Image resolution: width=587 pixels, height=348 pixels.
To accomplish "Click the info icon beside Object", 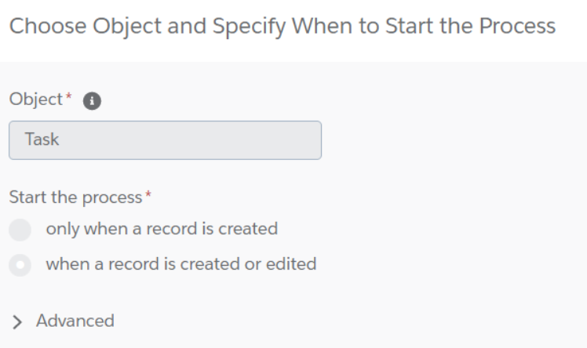I will [x=92, y=101].
